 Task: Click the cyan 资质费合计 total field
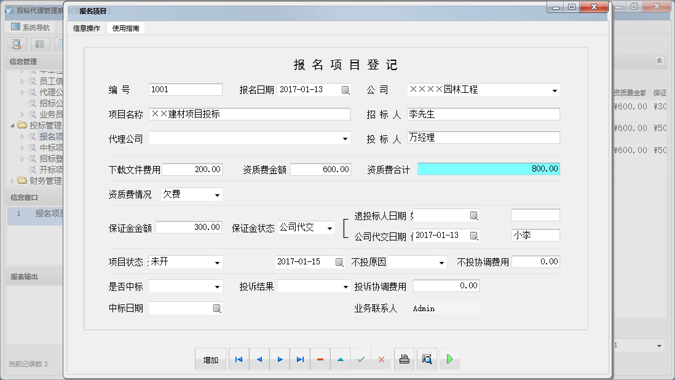click(x=488, y=168)
